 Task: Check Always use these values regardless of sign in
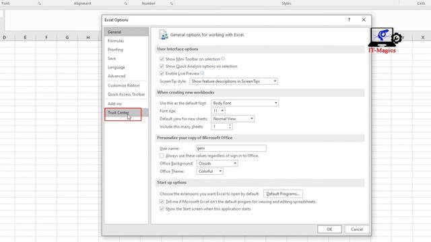[162, 155]
